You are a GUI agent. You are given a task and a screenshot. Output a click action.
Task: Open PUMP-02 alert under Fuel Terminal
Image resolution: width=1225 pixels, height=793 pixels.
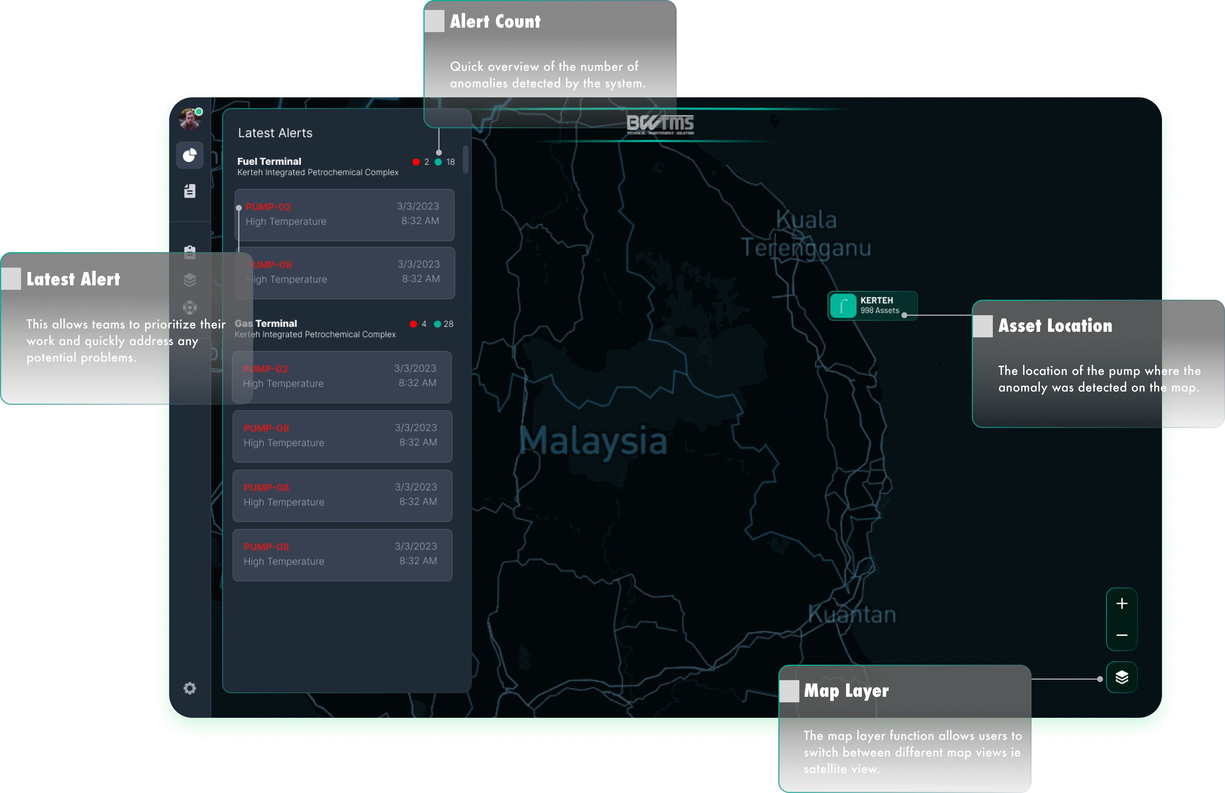[344, 215]
